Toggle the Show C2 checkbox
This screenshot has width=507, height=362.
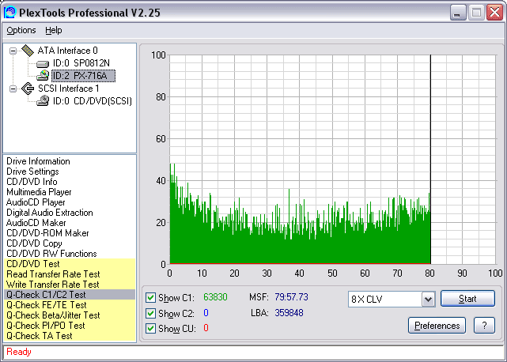[x=150, y=313]
